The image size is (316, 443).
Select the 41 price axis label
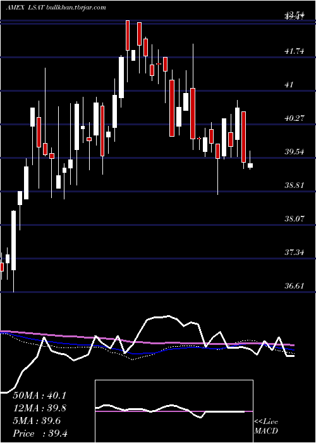pos(289,84)
